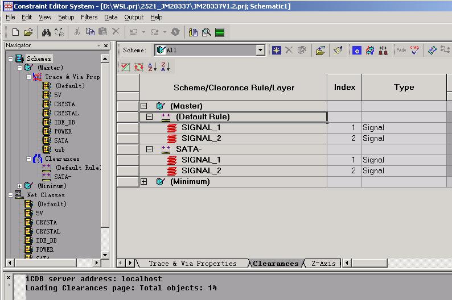
Task: Sort ascending with the A-Z icon
Action: [x=152, y=67]
